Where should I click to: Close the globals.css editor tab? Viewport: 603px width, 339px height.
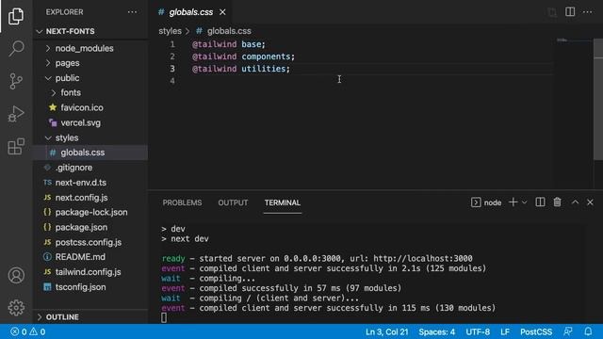tap(222, 12)
